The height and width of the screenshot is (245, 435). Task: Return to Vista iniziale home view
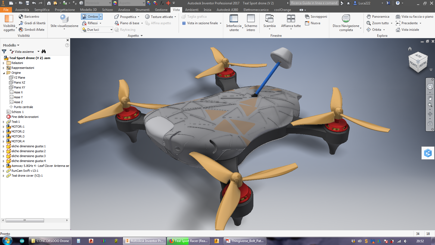[408, 30]
